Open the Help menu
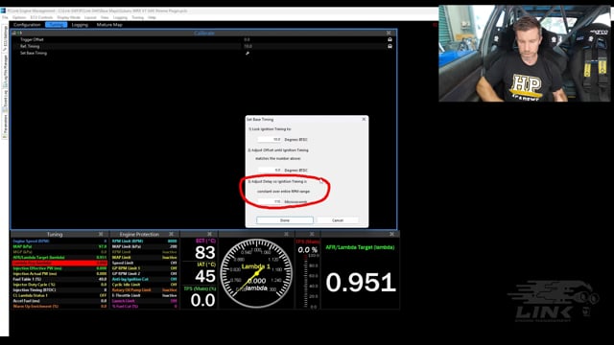This screenshot has width=614, height=345. [152, 17]
